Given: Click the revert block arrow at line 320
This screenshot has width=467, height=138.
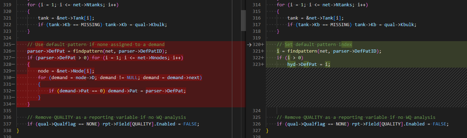Looking at the screenshot, I should click(x=249, y=45).
